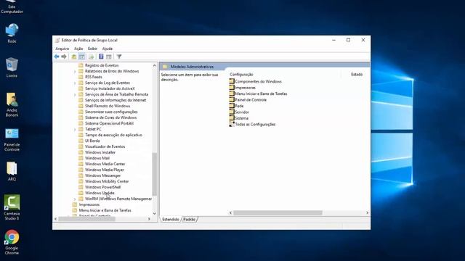Open Este Computador desktop icon

coord(12,7)
